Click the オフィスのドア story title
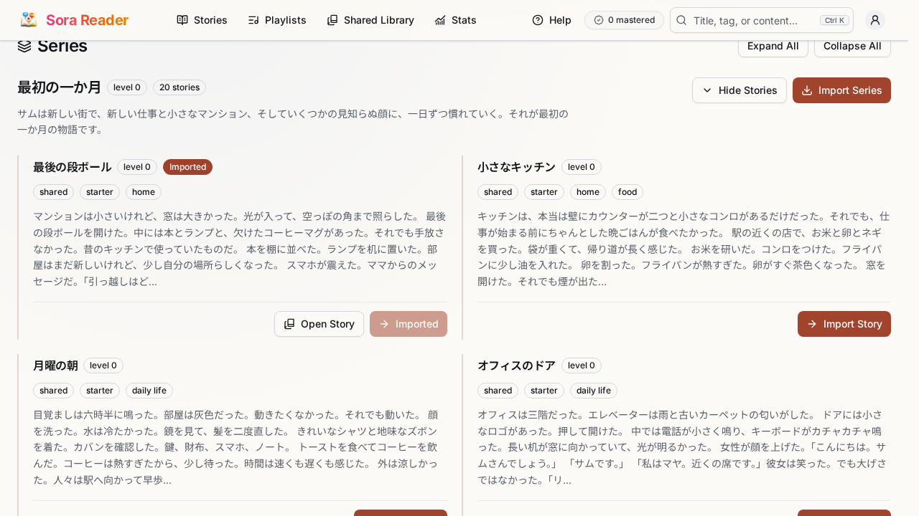 516,365
